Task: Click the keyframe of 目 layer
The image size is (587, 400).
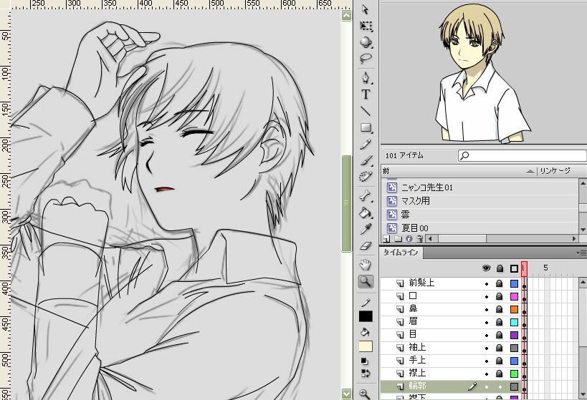Action: coord(524,337)
